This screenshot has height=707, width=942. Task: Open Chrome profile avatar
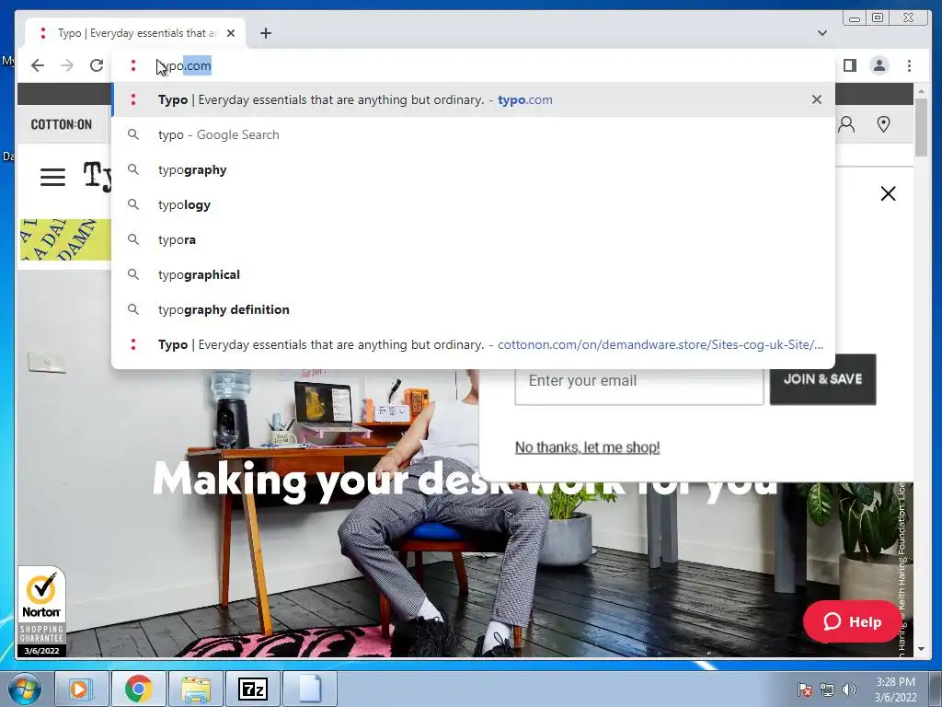(879, 65)
